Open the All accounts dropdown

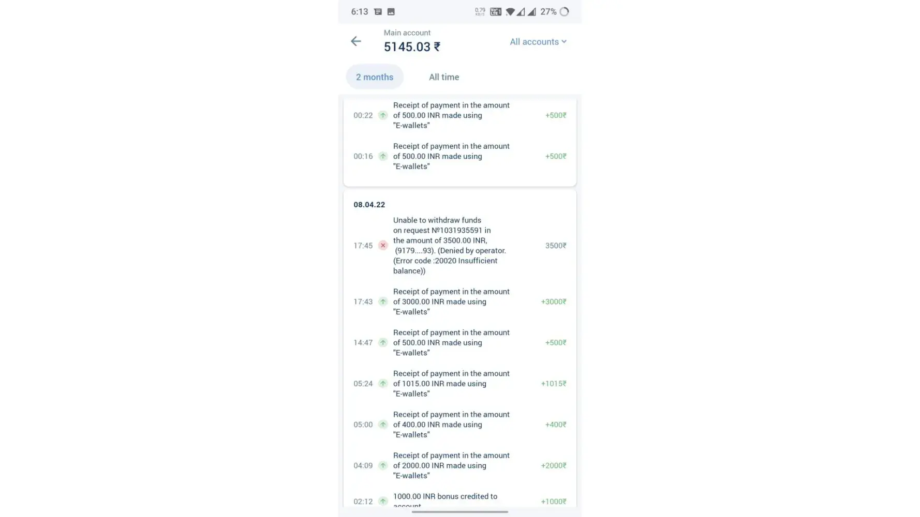tap(538, 42)
